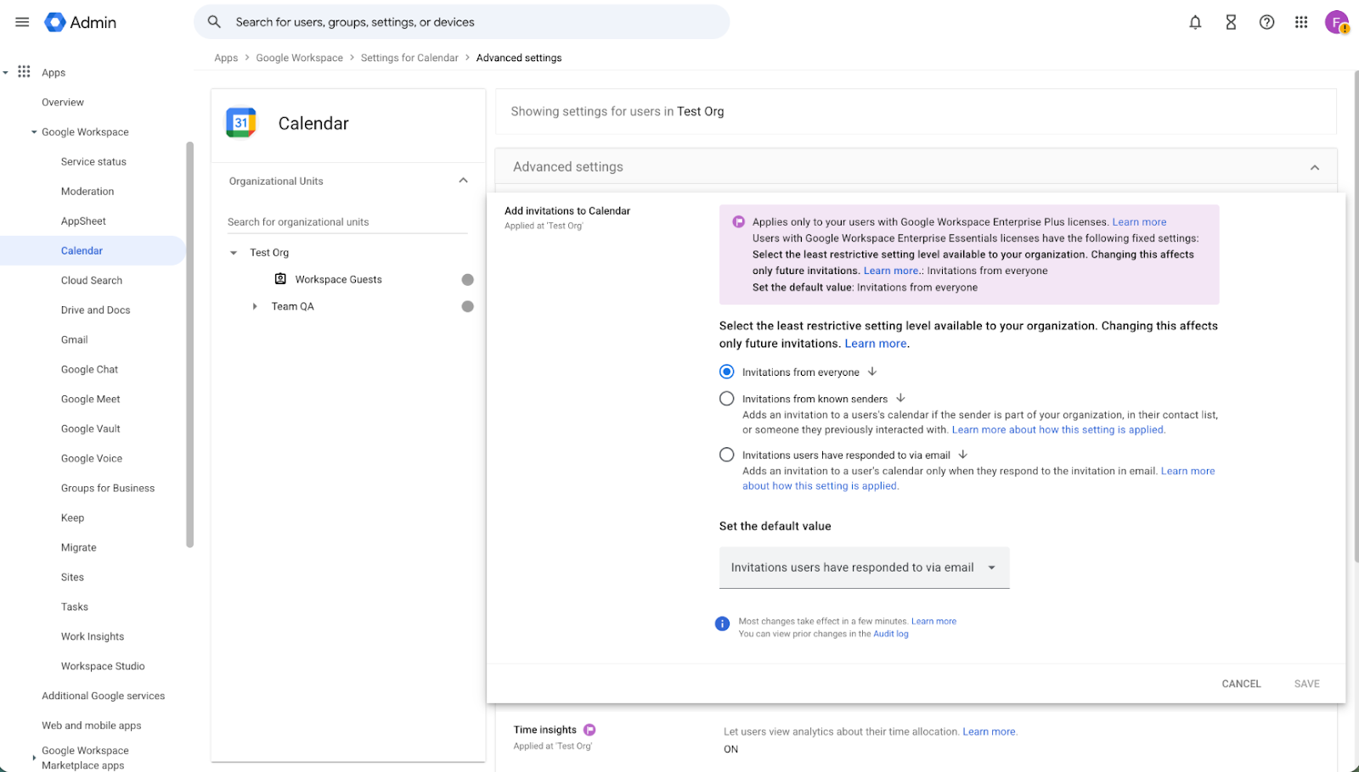Click the search magnifier icon
Screen dimensions: 1359x772
click(x=214, y=22)
